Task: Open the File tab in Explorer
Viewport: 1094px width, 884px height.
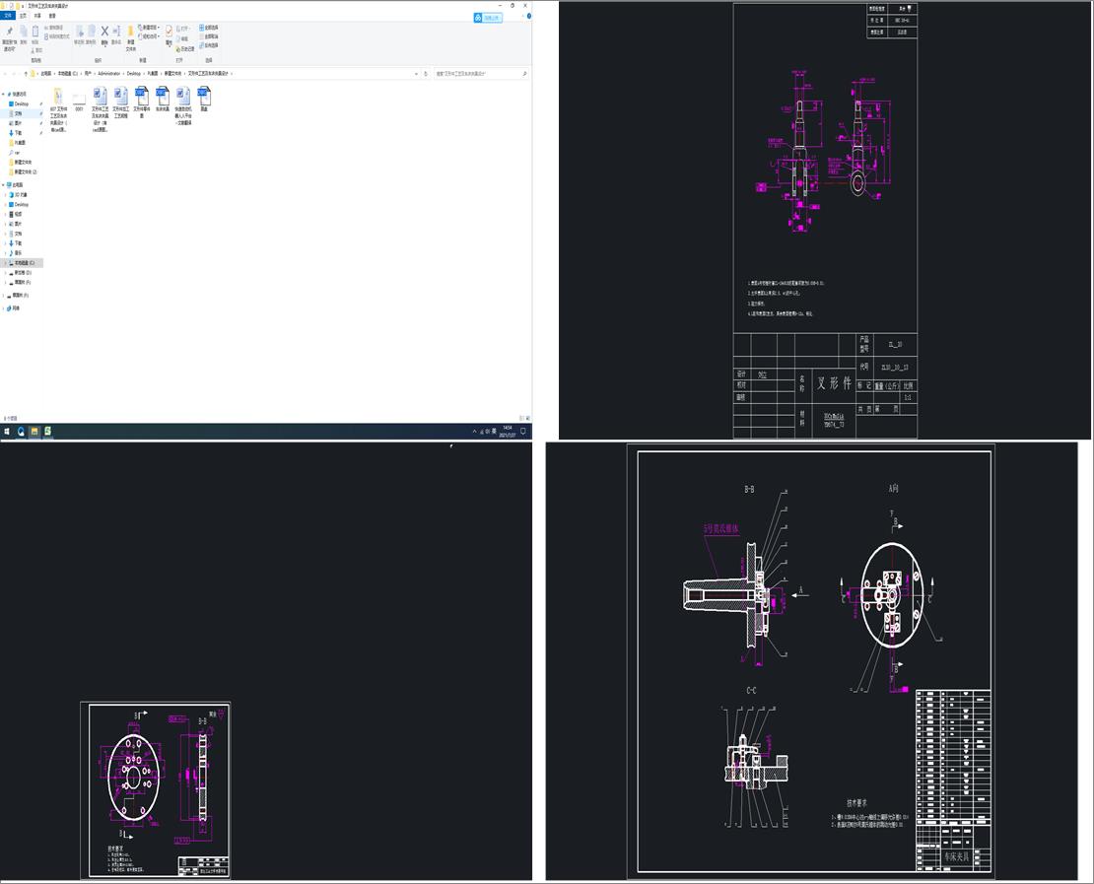Action: (8, 16)
